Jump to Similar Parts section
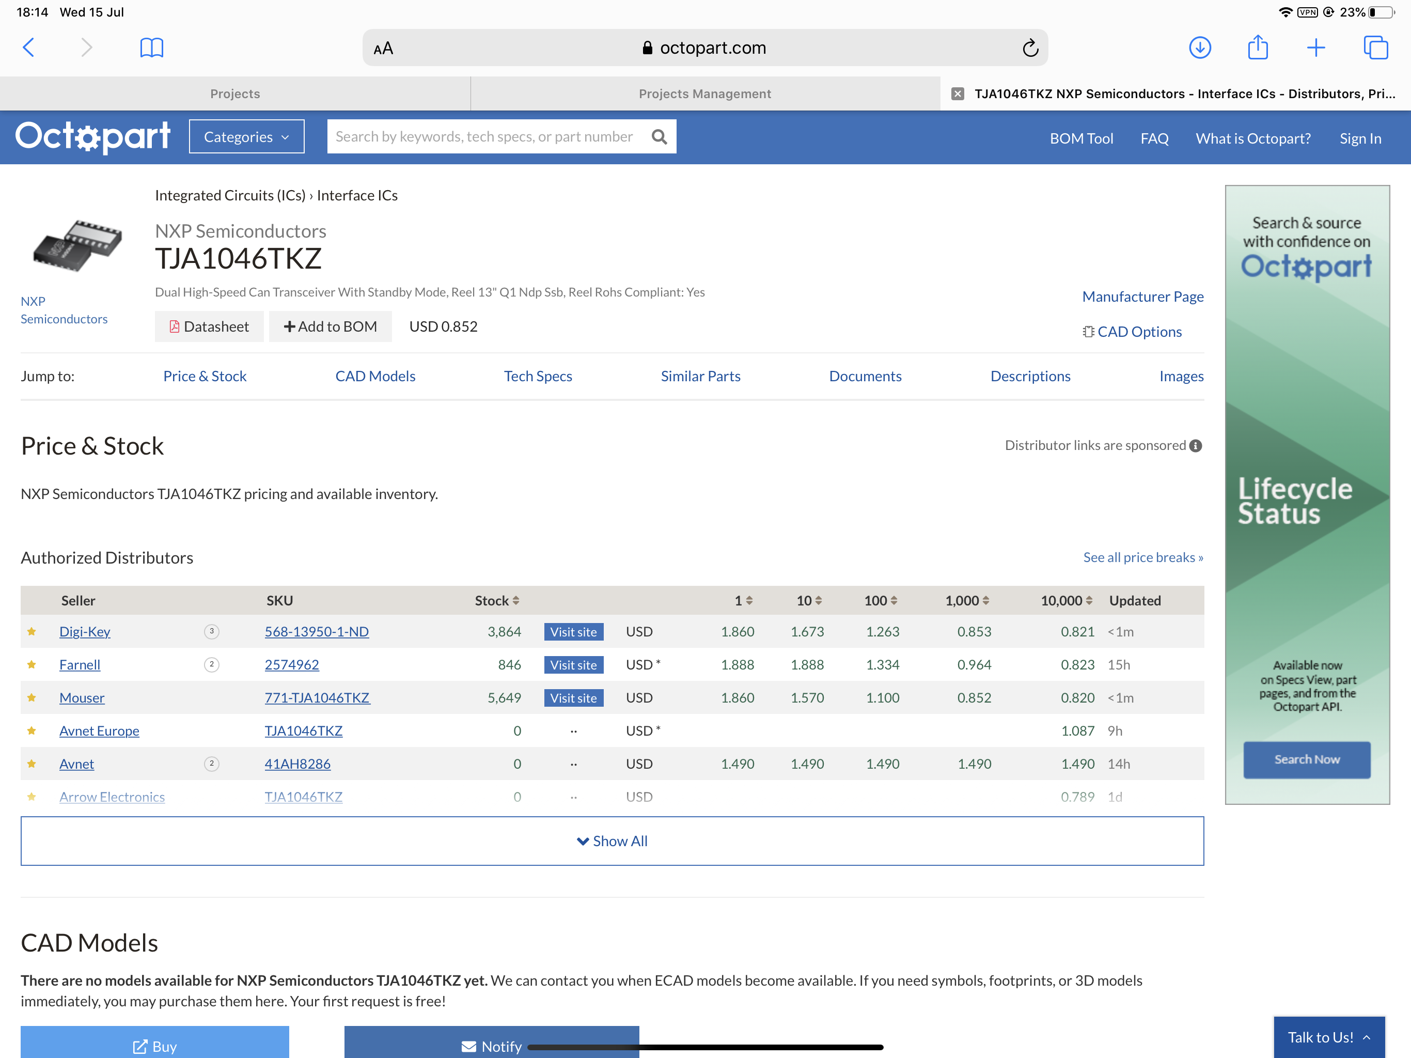This screenshot has height=1058, width=1411. (x=700, y=376)
